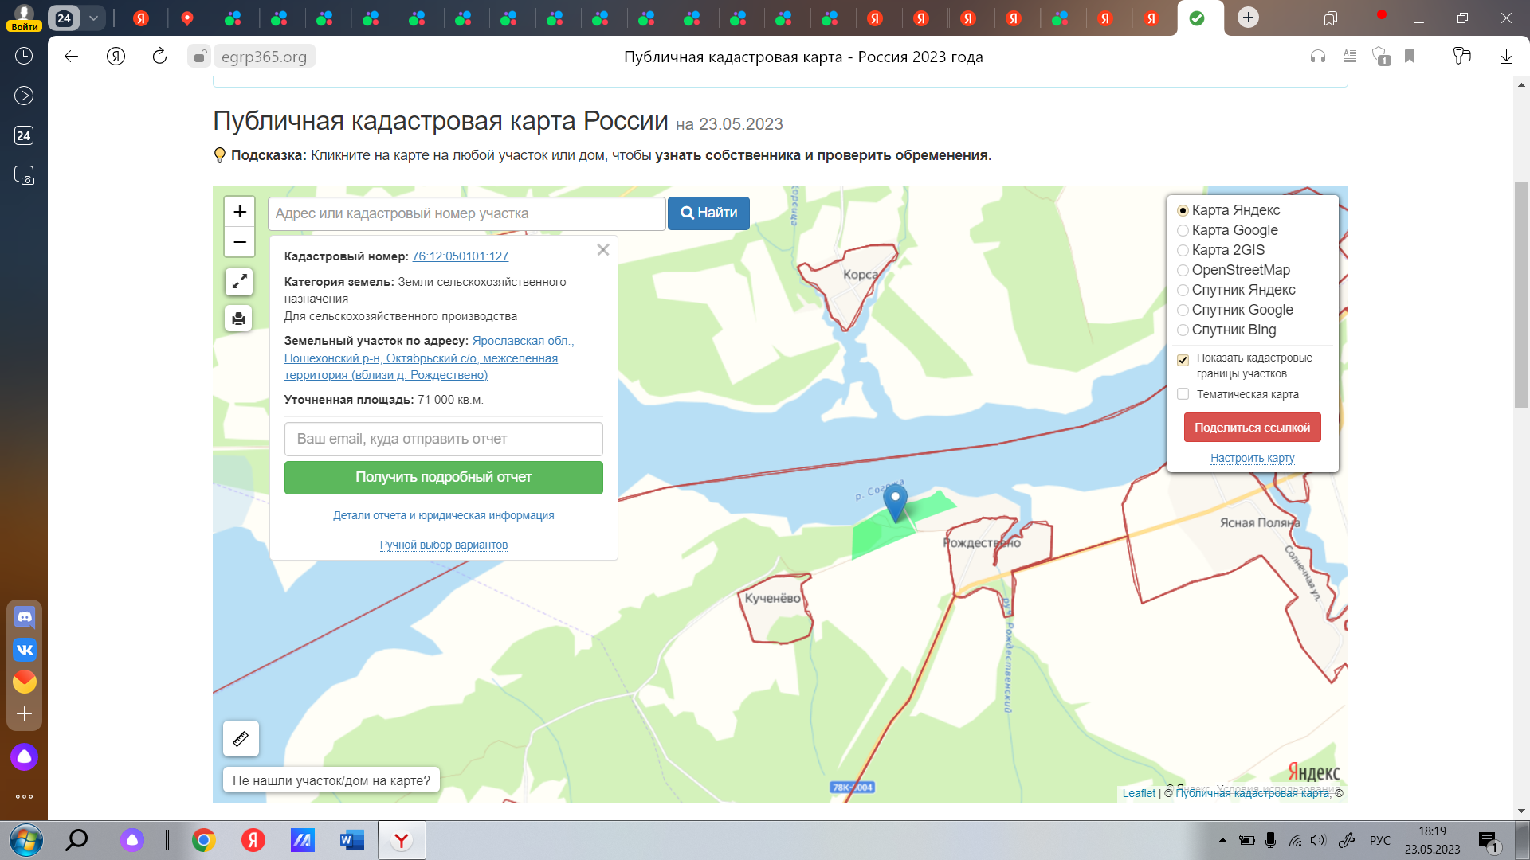Click the print map icon
This screenshot has width=1530, height=860.
(x=238, y=319)
